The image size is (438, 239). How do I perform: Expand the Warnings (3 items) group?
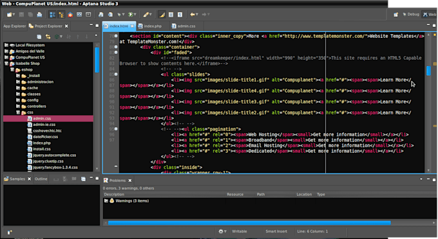tap(106, 201)
